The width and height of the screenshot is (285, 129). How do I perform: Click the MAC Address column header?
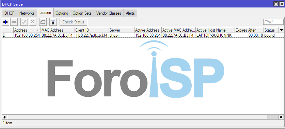[58, 30]
